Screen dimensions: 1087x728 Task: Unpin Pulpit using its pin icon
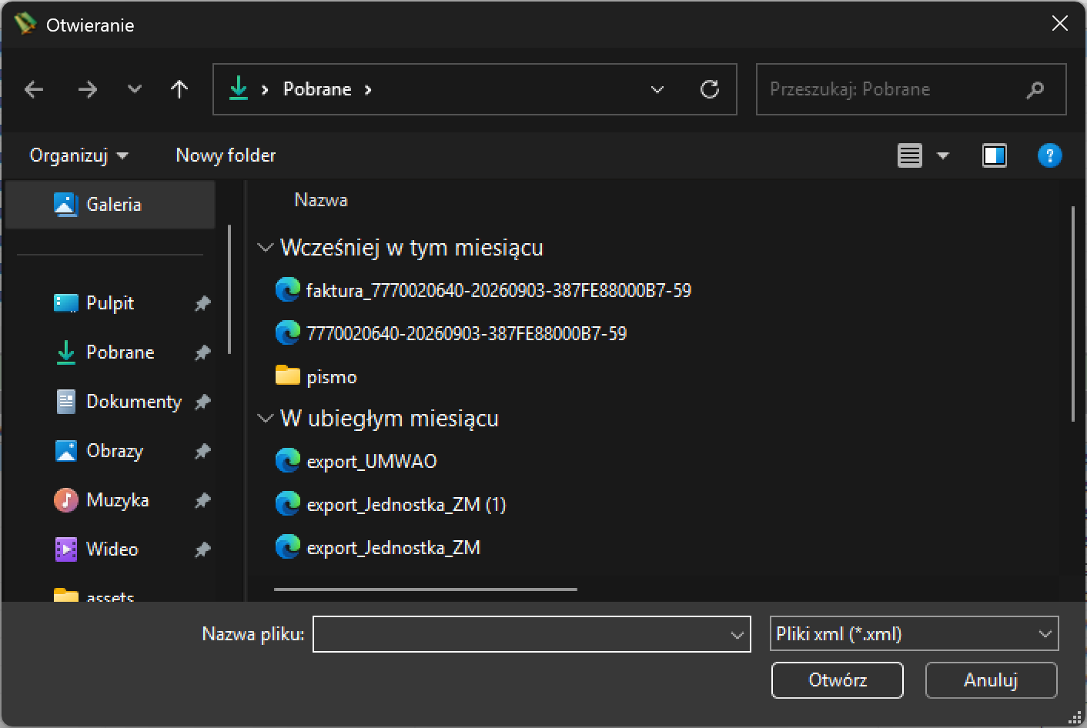tap(202, 303)
